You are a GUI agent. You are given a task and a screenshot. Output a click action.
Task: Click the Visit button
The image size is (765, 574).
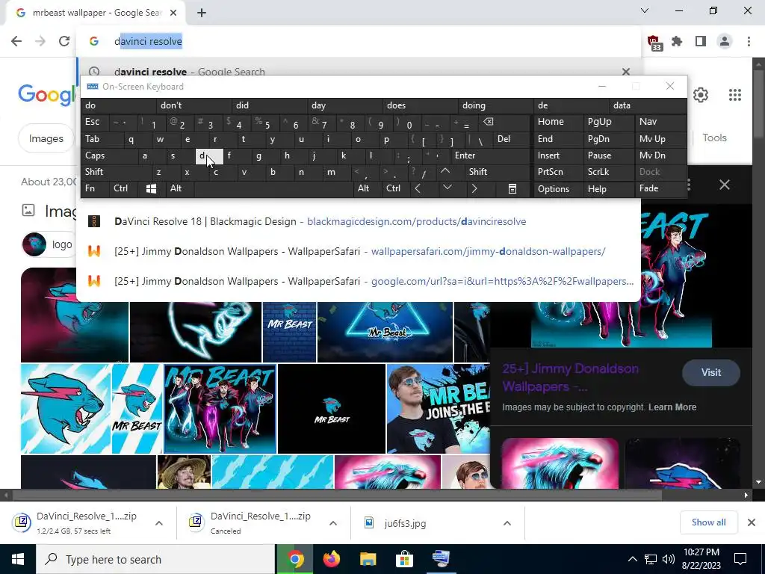pos(711,372)
